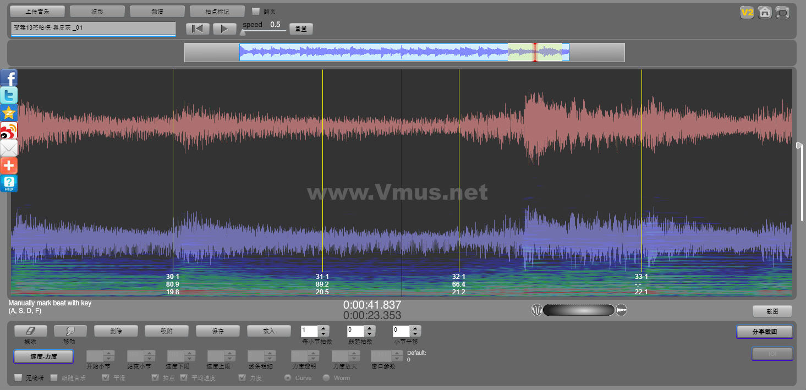Click the track name input field

tap(93, 28)
